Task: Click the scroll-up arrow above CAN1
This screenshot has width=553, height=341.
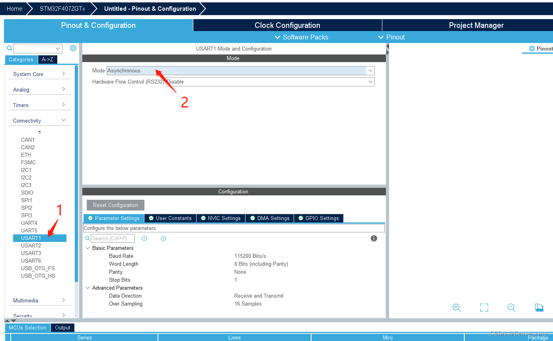Action: [x=39, y=131]
